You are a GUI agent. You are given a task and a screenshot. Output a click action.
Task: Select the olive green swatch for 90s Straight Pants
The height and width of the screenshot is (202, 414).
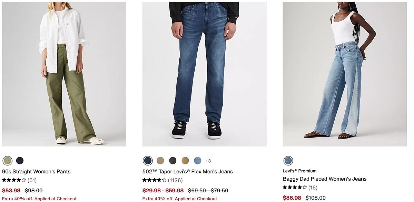pyautogui.click(x=7, y=161)
